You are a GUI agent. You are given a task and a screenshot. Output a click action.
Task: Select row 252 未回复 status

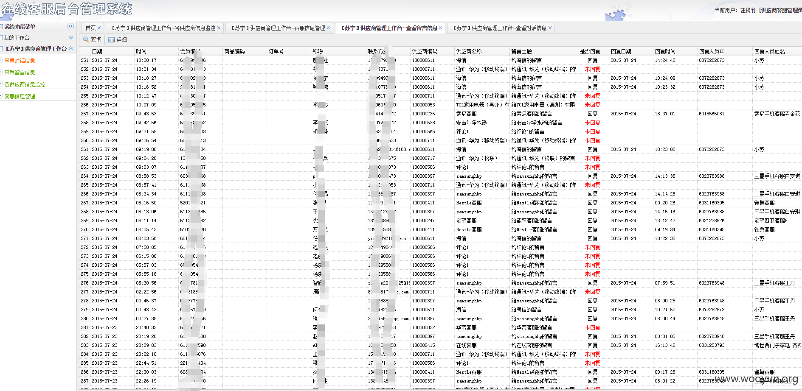pos(592,69)
